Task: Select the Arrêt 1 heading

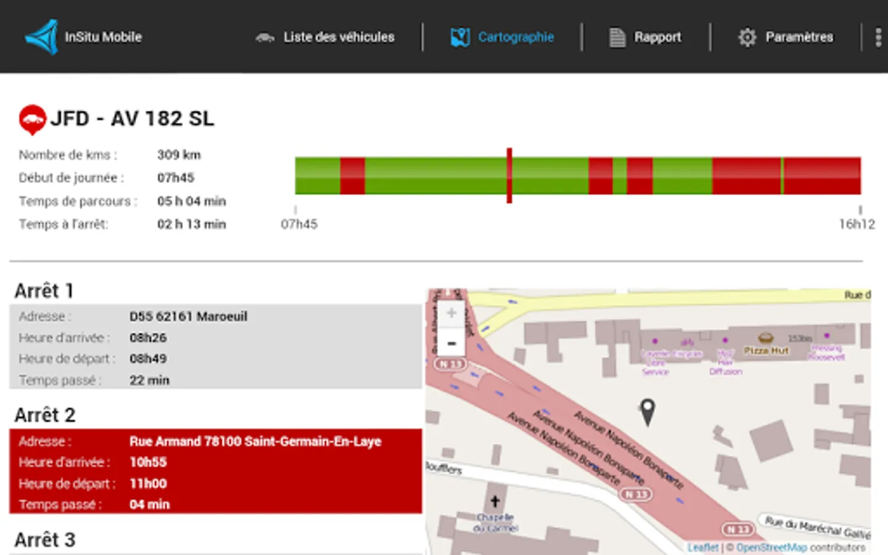Action: pyautogui.click(x=44, y=291)
